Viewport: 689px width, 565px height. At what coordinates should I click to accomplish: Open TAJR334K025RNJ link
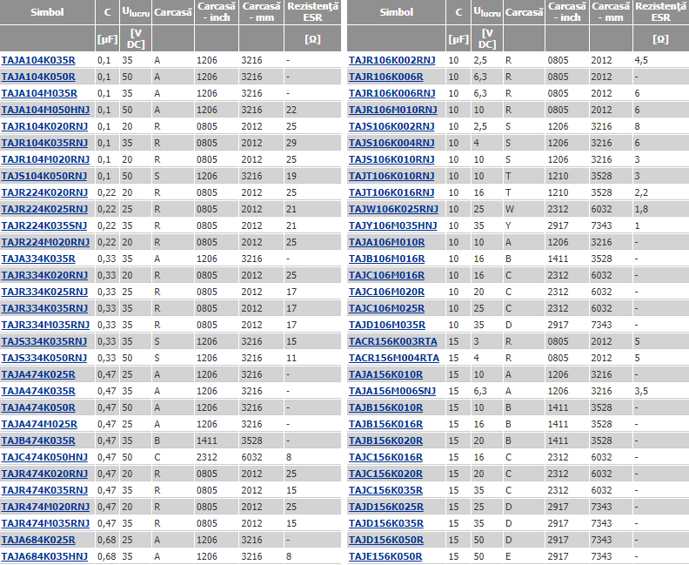(x=44, y=292)
